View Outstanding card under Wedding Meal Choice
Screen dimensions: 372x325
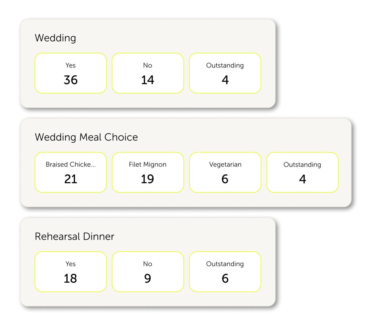pyautogui.click(x=302, y=172)
